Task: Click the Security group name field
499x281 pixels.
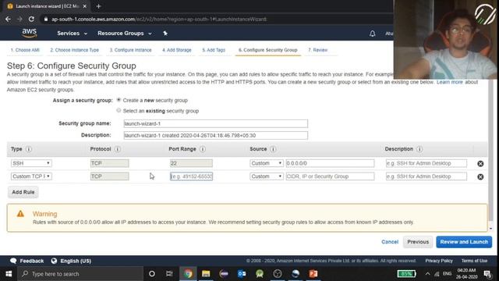Action: [x=216, y=123]
